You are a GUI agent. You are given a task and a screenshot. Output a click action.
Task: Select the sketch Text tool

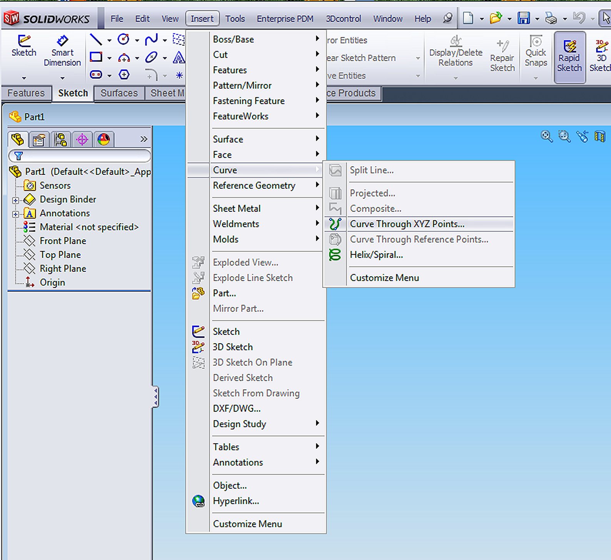coord(179,57)
